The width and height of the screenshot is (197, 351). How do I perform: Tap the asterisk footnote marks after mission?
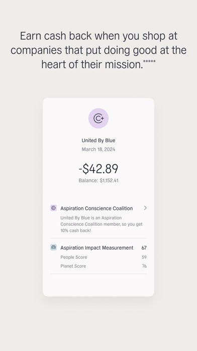click(149, 62)
